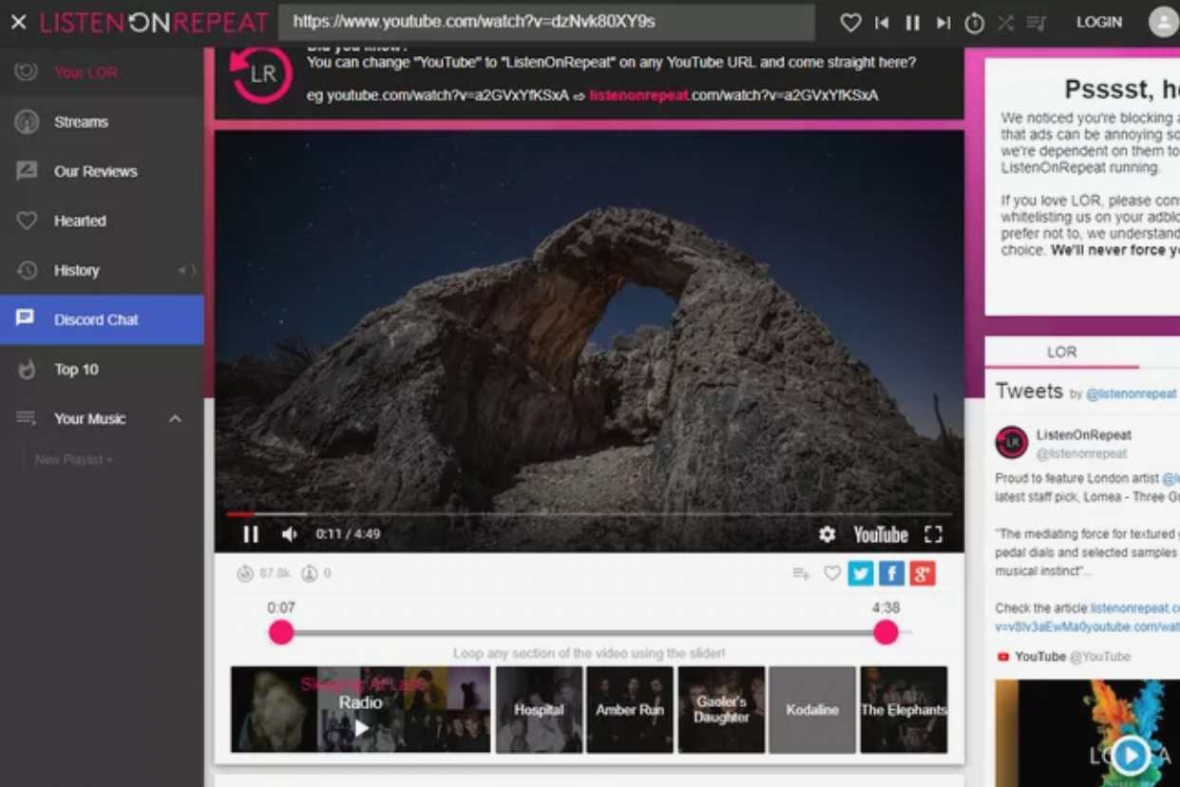Image resolution: width=1180 pixels, height=787 pixels.
Task: Click the LOGIN button
Action: pos(1098,22)
